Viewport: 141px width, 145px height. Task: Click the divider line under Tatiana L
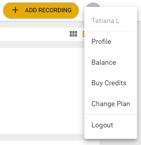(111, 31)
